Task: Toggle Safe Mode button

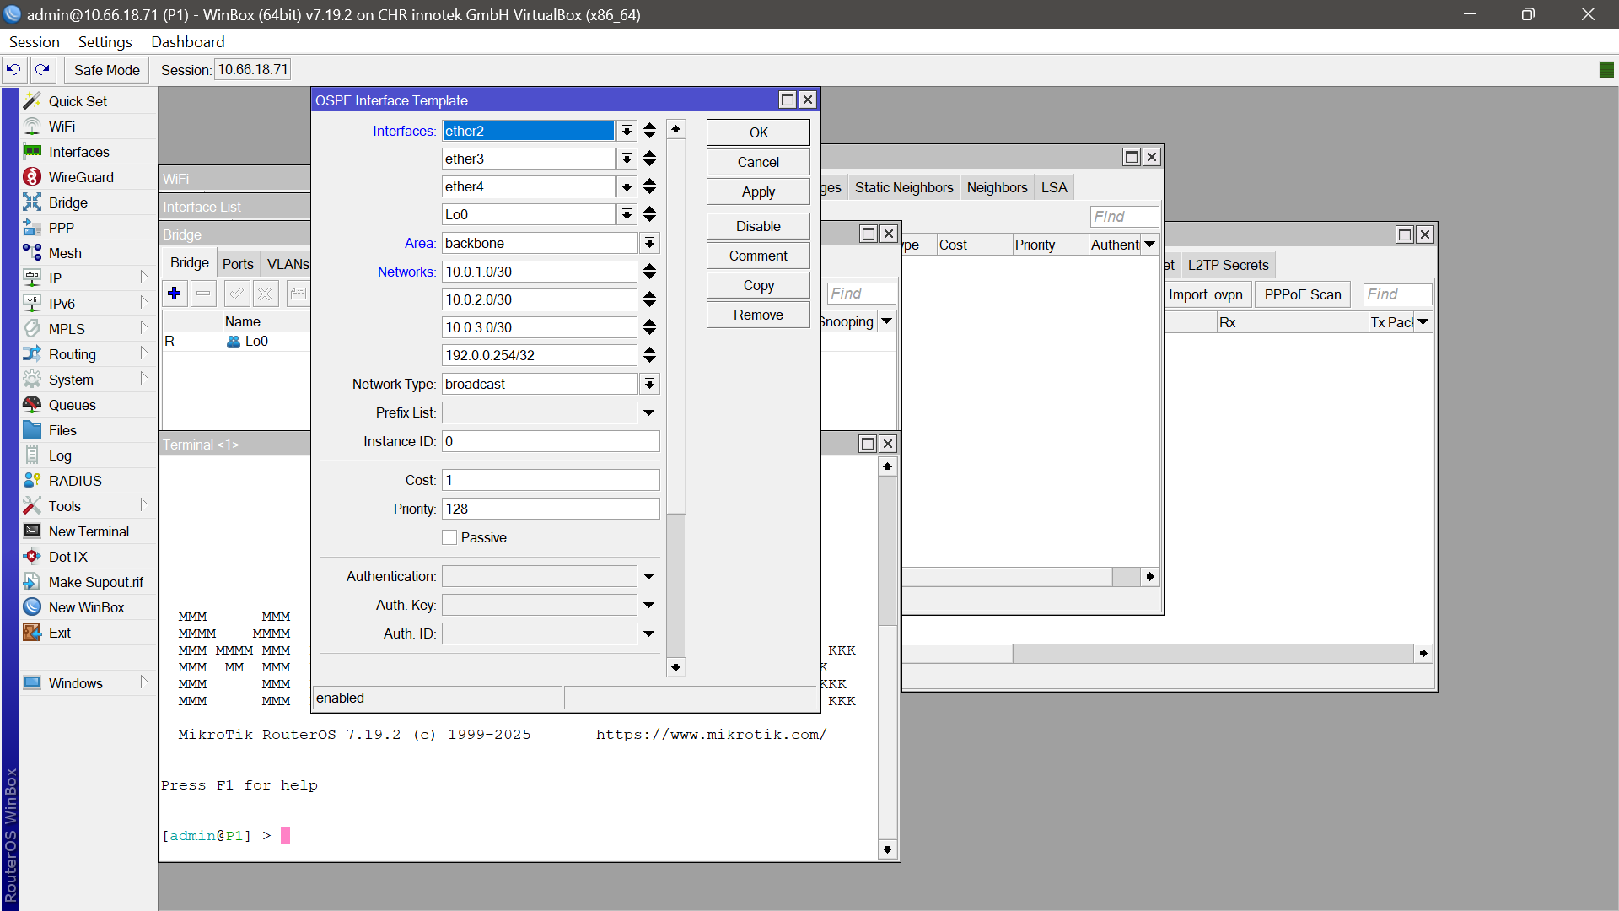Action: [x=106, y=70]
